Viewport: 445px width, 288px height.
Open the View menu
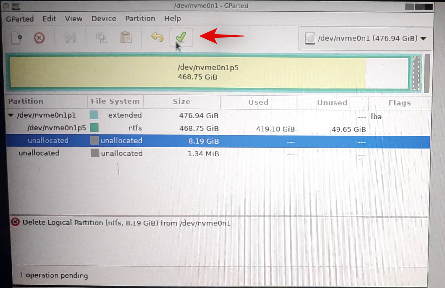click(x=73, y=19)
